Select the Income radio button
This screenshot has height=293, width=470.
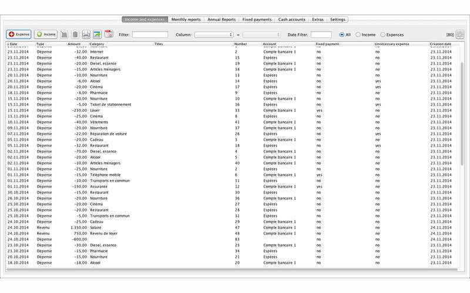click(358, 35)
